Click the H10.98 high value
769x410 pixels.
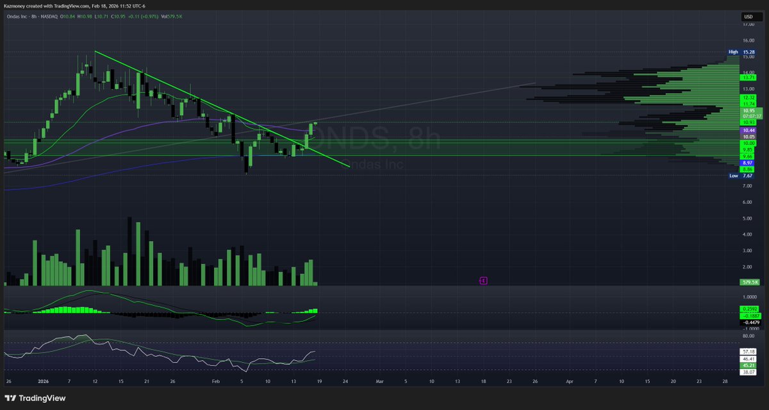tap(85, 16)
